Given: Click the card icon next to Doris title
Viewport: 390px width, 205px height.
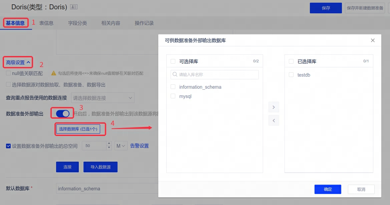Looking at the screenshot, I should click(x=74, y=7).
